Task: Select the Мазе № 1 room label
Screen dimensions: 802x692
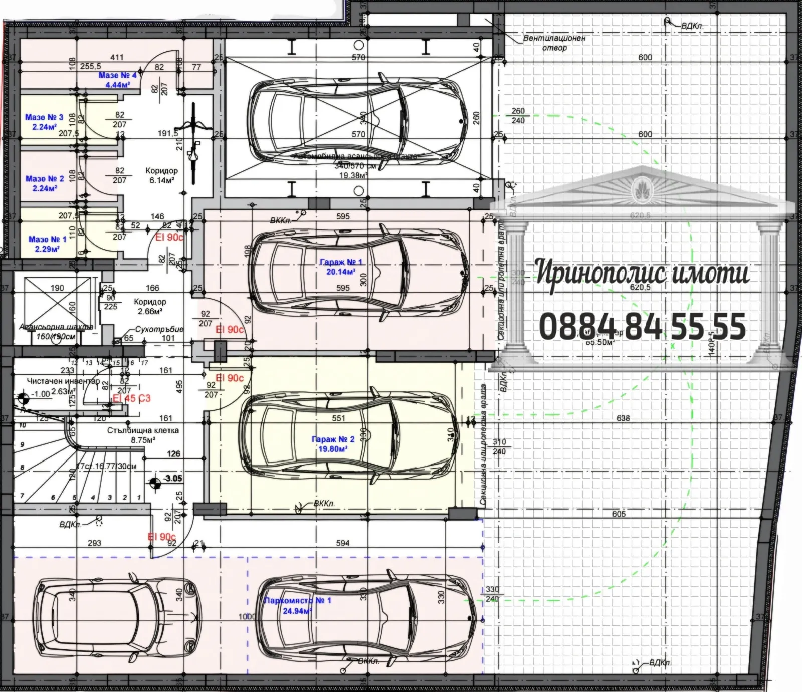Action: [x=47, y=244]
